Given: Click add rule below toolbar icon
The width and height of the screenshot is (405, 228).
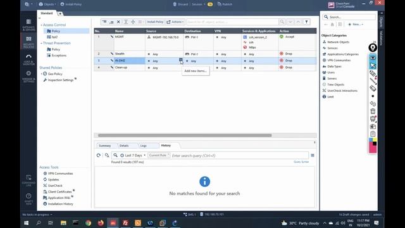Looking at the screenshot, I should pyautogui.click(x=111, y=22).
